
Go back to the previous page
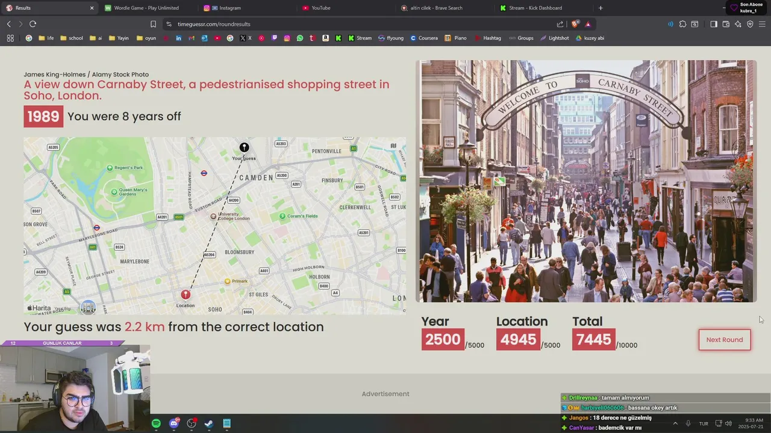pos(9,24)
